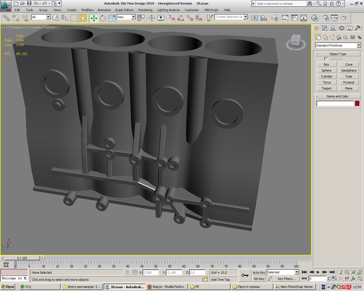Show the Cameras creation category
The image size is (364, 291).
[x=339, y=38]
